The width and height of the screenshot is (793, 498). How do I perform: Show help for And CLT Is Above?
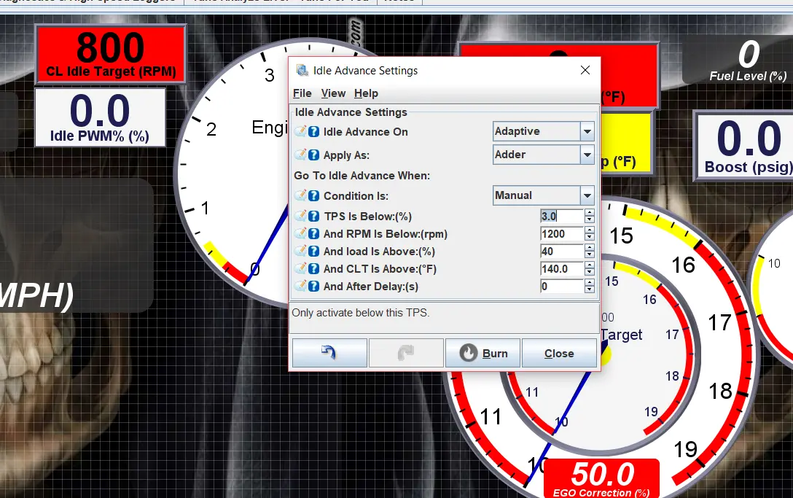pyautogui.click(x=313, y=269)
